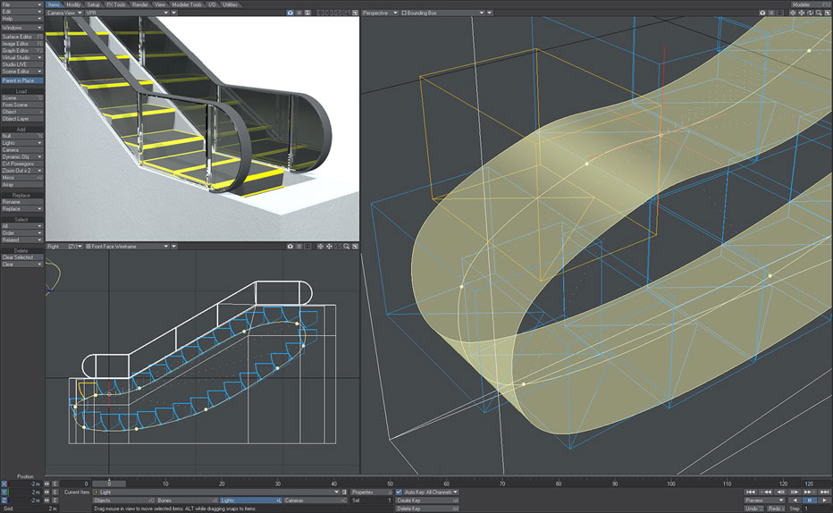Click frame 50 on the timeline slider
This screenshot has height=513, width=833.
(x=389, y=484)
